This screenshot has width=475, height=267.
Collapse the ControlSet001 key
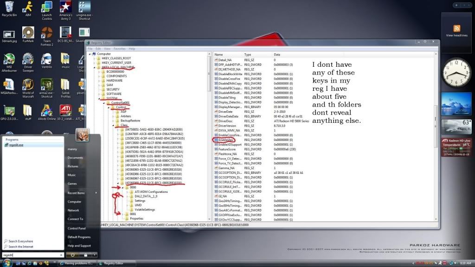click(104, 103)
